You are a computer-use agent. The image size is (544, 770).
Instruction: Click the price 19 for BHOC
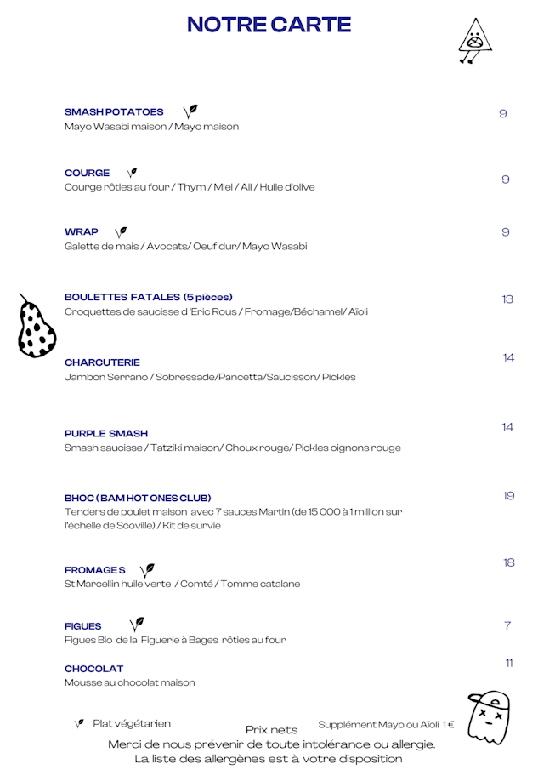508,495
